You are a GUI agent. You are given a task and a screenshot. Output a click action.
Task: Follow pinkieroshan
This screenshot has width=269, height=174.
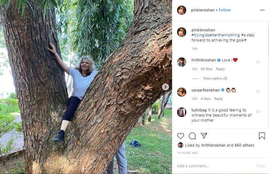[x=225, y=10]
